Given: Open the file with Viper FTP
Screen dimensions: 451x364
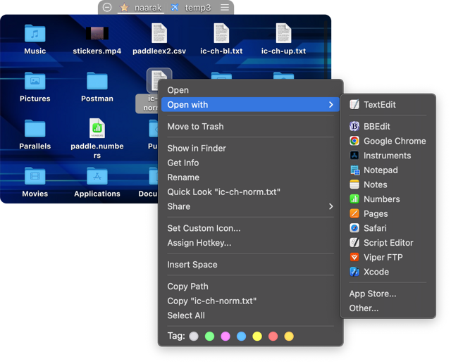Looking at the screenshot, I should 383,258.
